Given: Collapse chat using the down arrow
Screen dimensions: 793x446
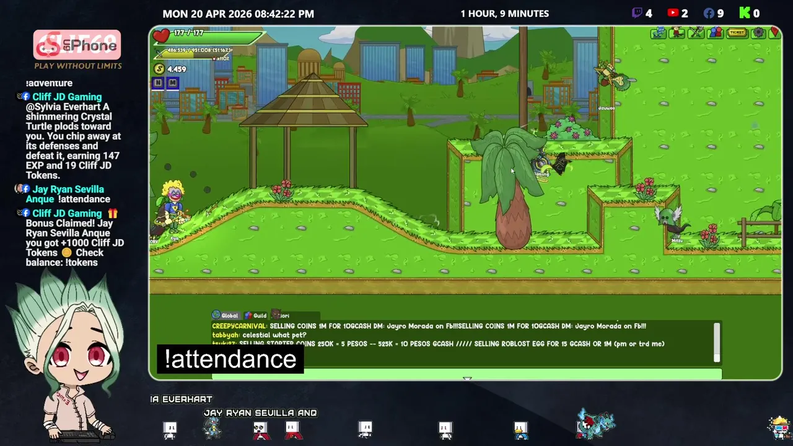Looking at the screenshot, I should coord(467,378).
